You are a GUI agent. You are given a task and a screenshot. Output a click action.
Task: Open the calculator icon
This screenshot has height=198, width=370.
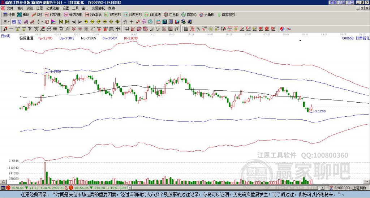[x=164, y=22]
